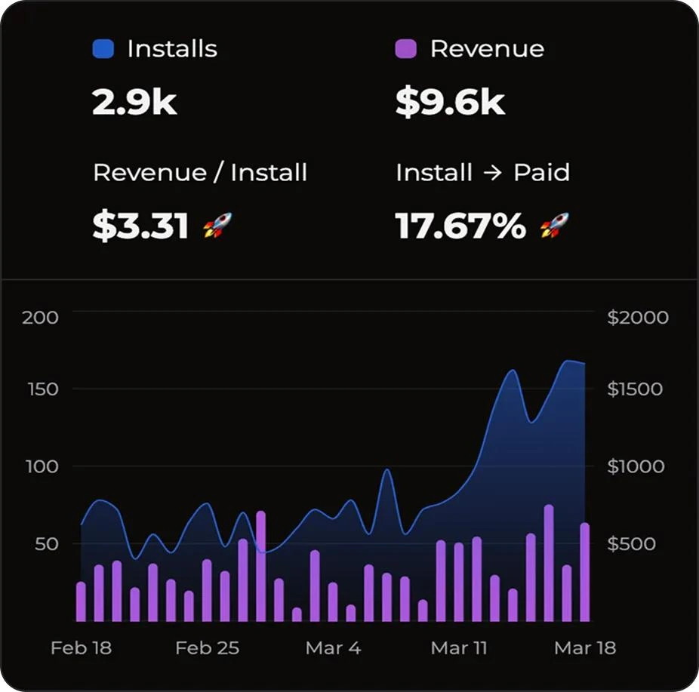Screen dimensions: 699x692
Task: Click the rocket emoji next to $3.31
Action: click(x=217, y=225)
